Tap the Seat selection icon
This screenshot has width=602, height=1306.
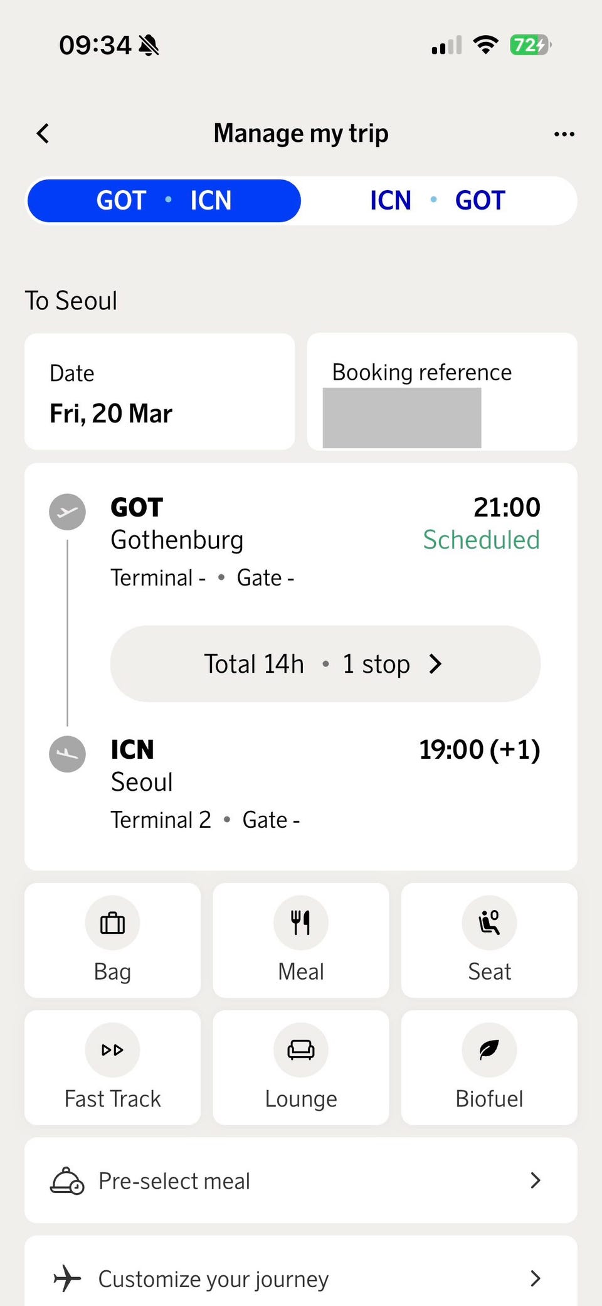(489, 923)
